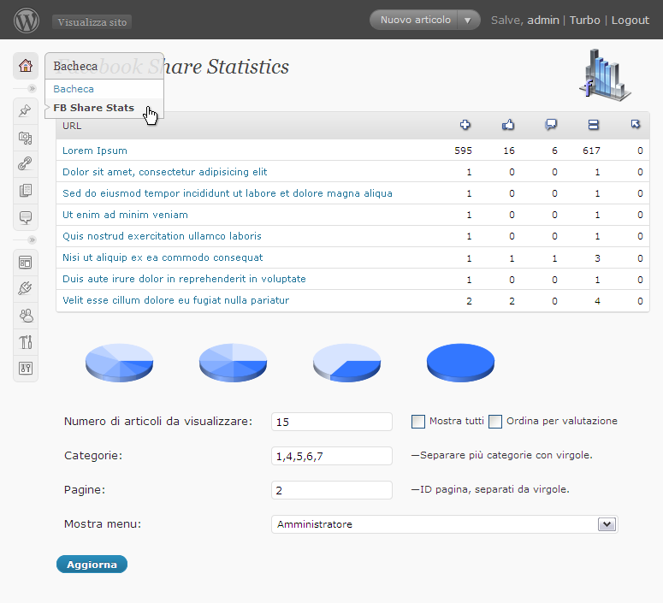
Task: Click the solid blue pie chart
Action: coord(460,363)
